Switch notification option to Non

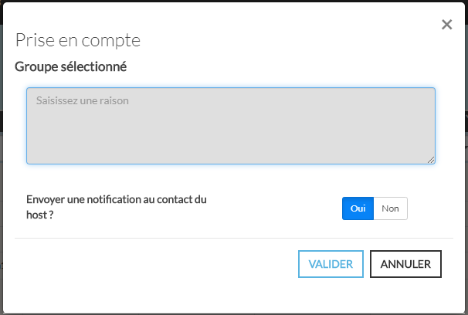tap(390, 208)
